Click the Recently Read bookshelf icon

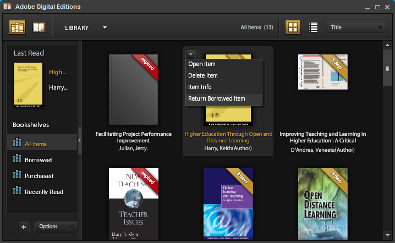pos(17,190)
